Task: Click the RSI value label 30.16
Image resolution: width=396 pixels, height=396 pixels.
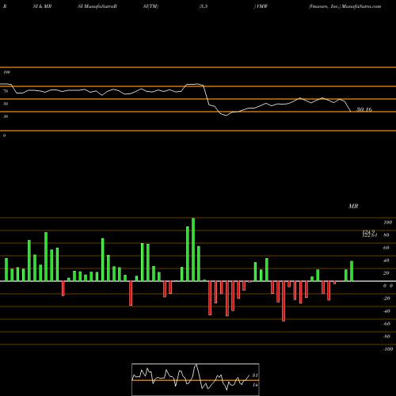Action: point(364,109)
